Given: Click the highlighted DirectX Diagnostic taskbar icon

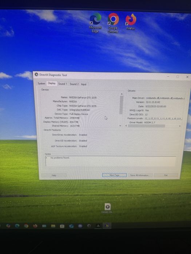Looking at the screenshot, I should (x=107, y=225).
